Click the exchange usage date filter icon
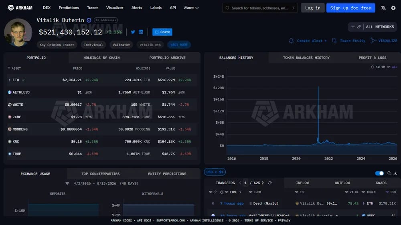This screenshot has height=225, width=401. (67, 183)
